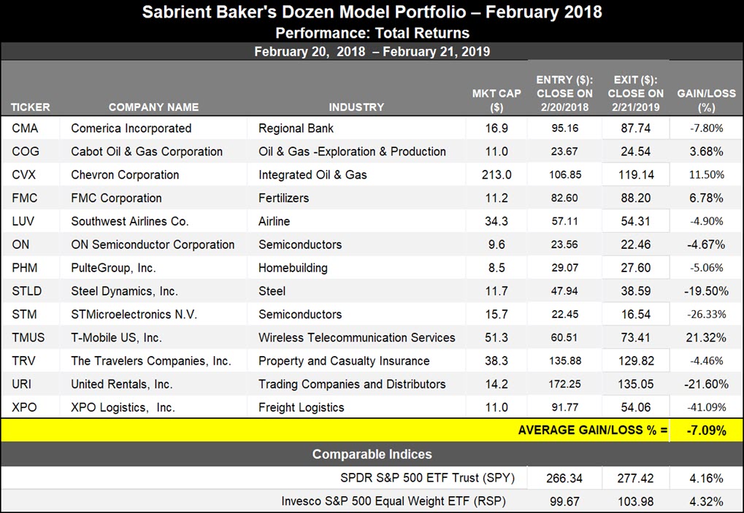Click Comerica's gain/loss value -7.80%
The width and height of the screenshot is (744, 513).
(707, 128)
